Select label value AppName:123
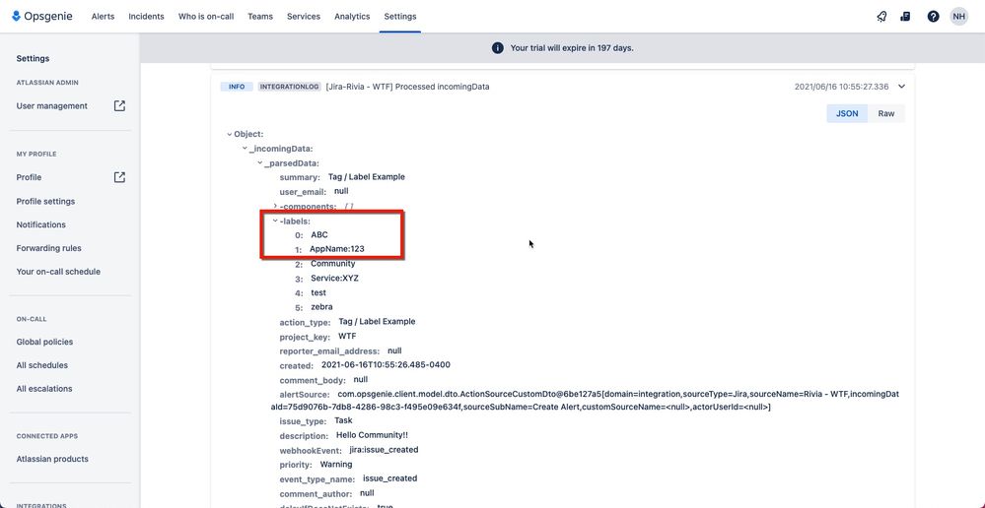The image size is (985, 508). pyautogui.click(x=336, y=249)
